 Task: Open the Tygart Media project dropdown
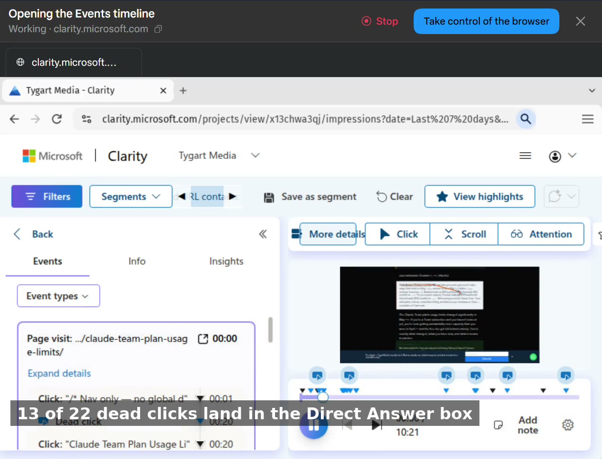pos(219,155)
